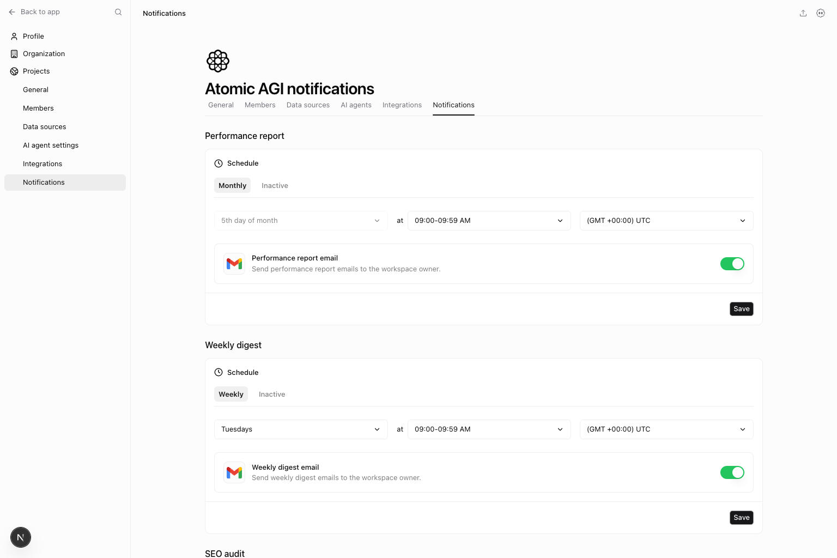Select the Weekly schedule option
837x558 pixels.
[231, 395]
